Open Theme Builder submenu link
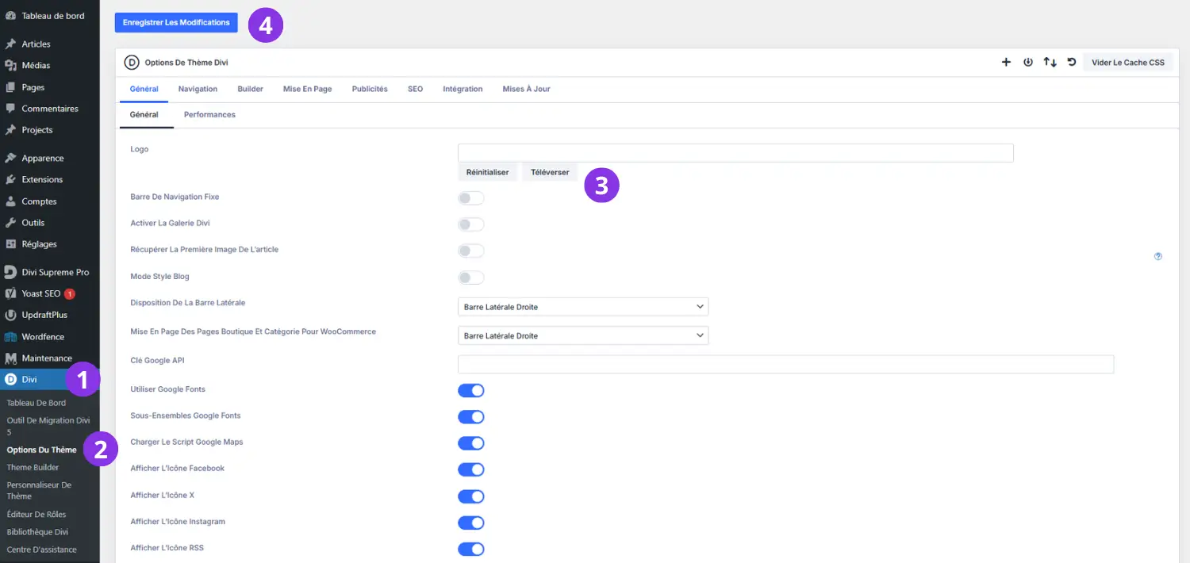The width and height of the screenshot is (1190, 563). (33, 467)
